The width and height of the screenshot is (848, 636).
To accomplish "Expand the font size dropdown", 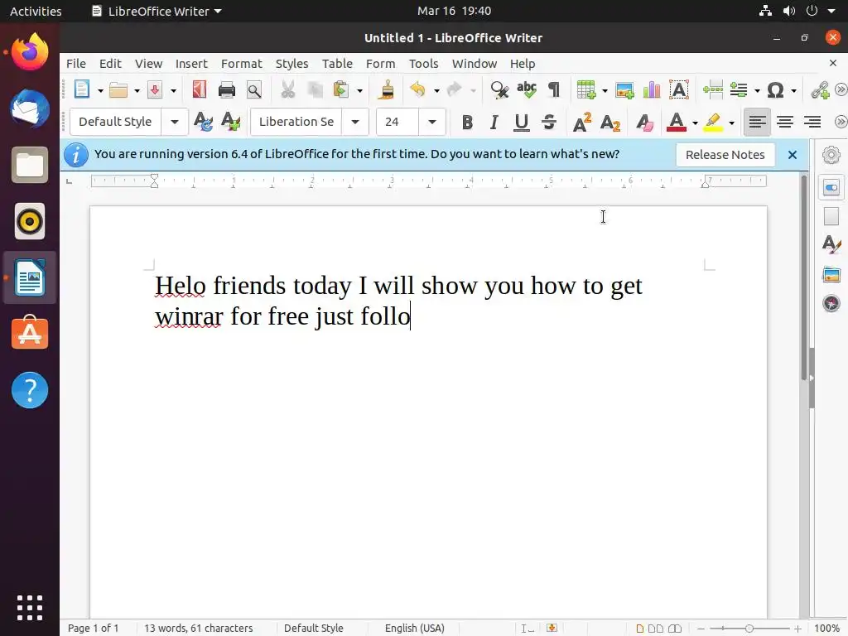I will (432, 122).
